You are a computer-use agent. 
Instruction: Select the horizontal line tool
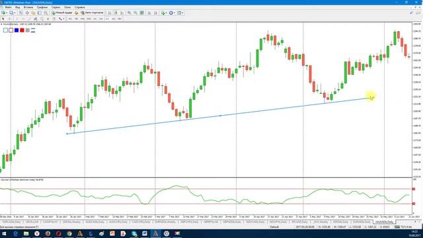pyautogui.click(x=24, y=19)
